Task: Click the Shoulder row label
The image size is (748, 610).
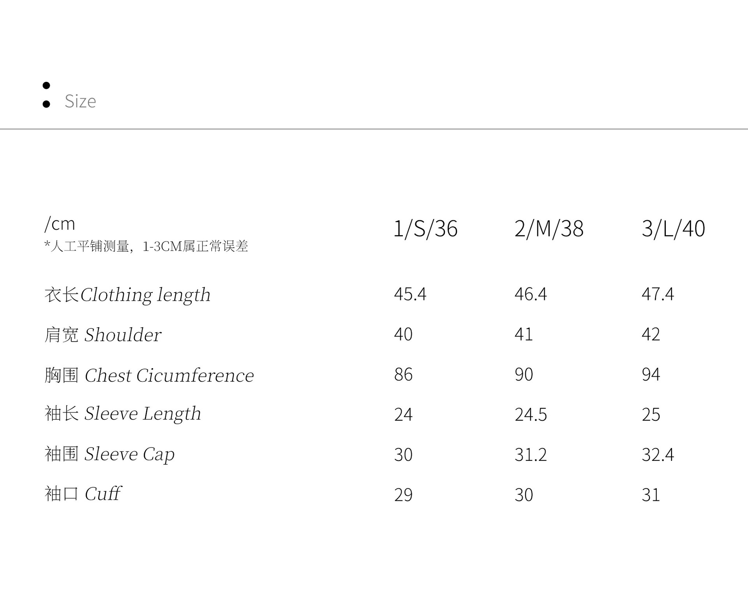Action: pos(103,335)
